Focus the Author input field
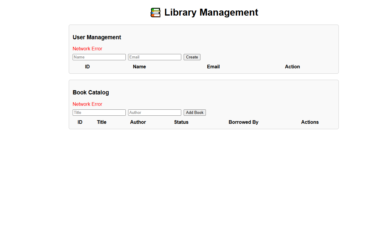 coord(155,113)
